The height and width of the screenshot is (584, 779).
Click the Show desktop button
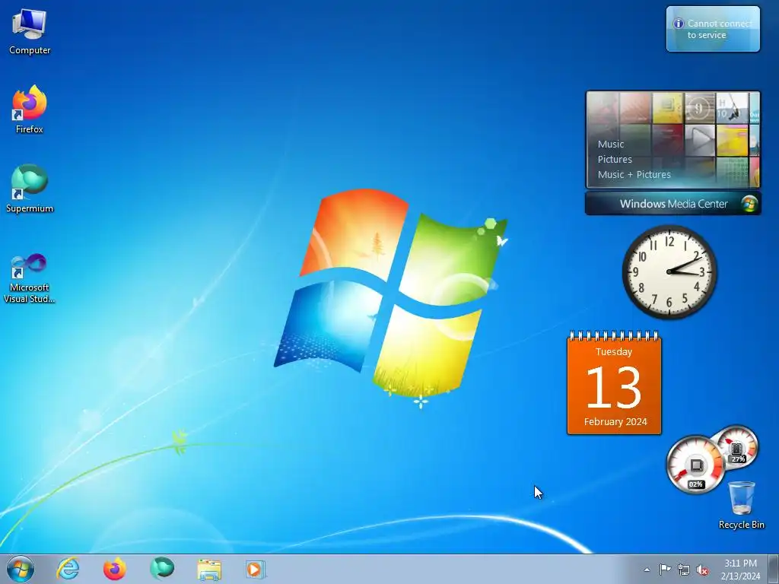[773, 569]
